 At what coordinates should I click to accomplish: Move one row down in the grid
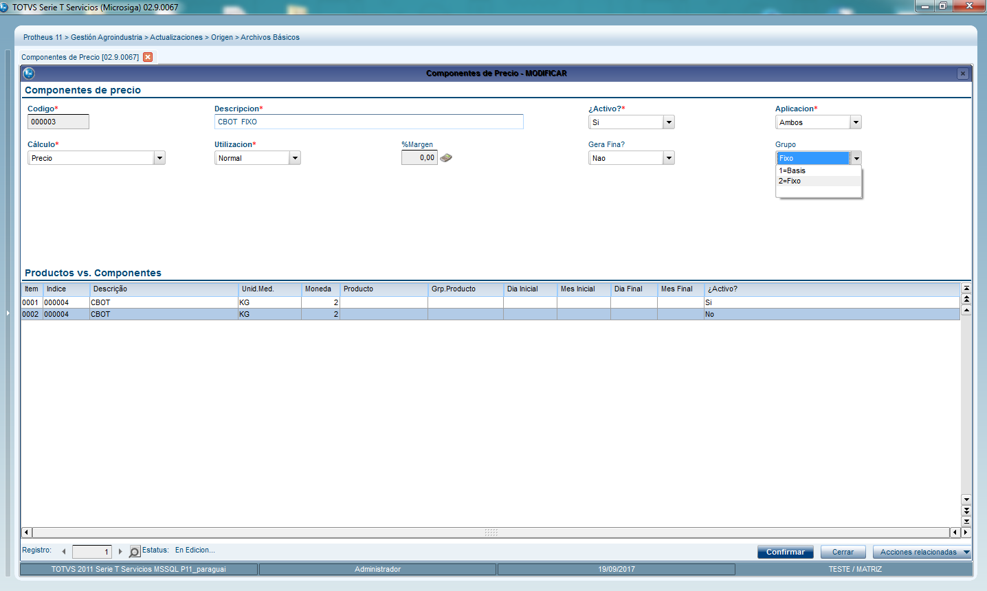pos(966,500)
